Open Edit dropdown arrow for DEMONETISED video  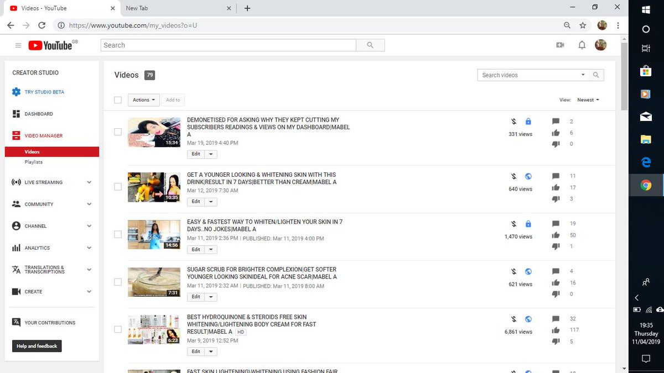click(211, 154)
